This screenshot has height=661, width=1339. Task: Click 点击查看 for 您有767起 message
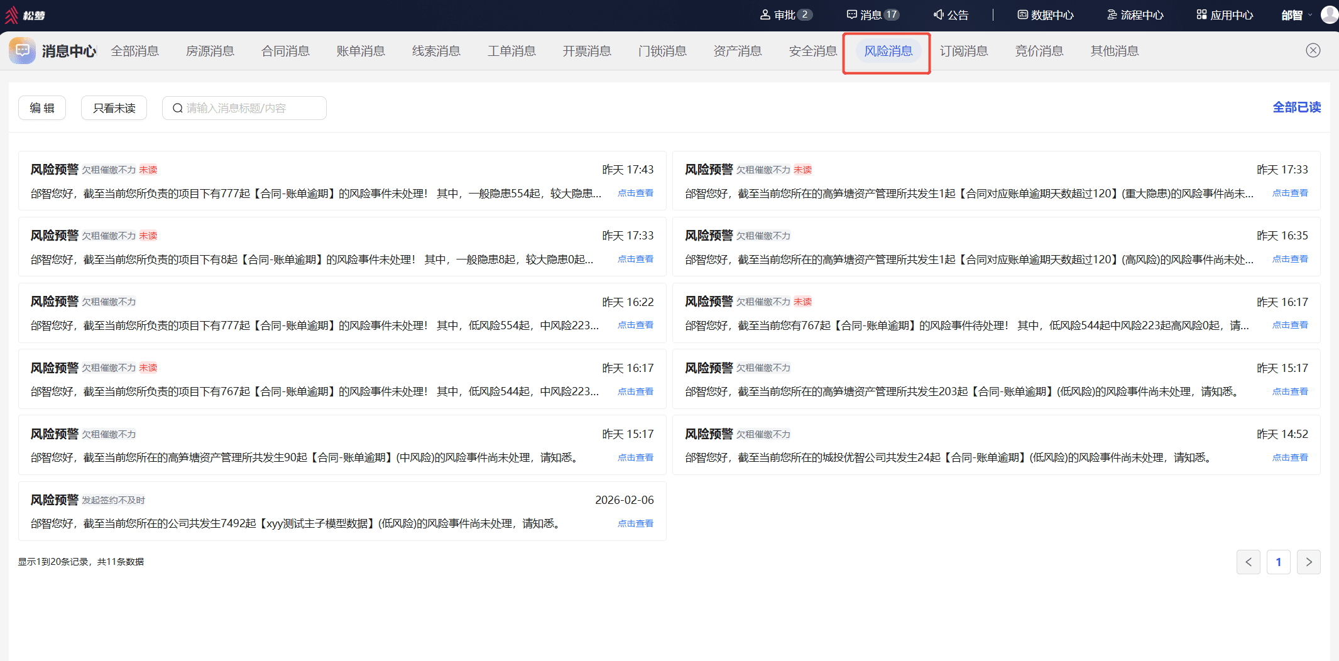coord(1290,325)
